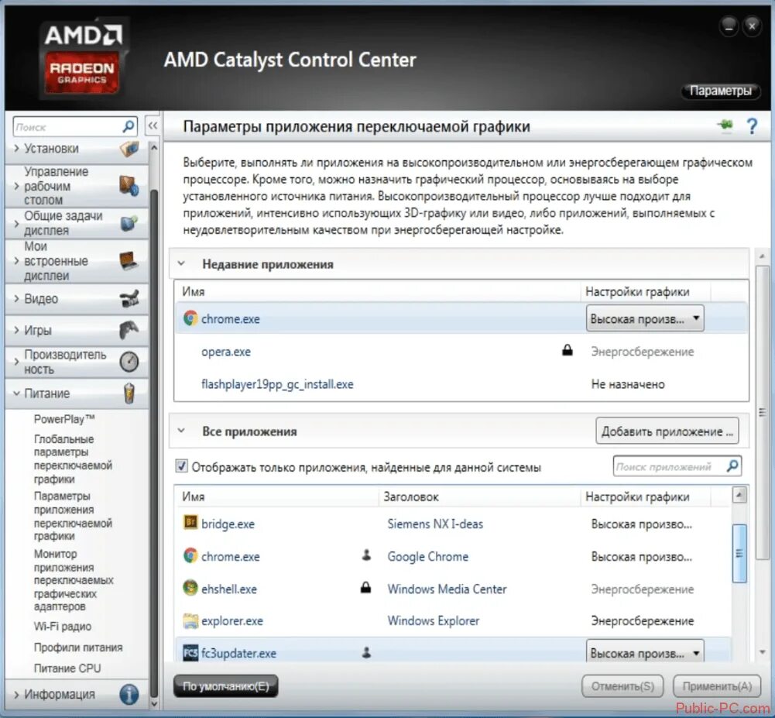This screenshot has width=775, height=718.
Task: Expand the Игры sidebar category
Action: click(16, 330)
